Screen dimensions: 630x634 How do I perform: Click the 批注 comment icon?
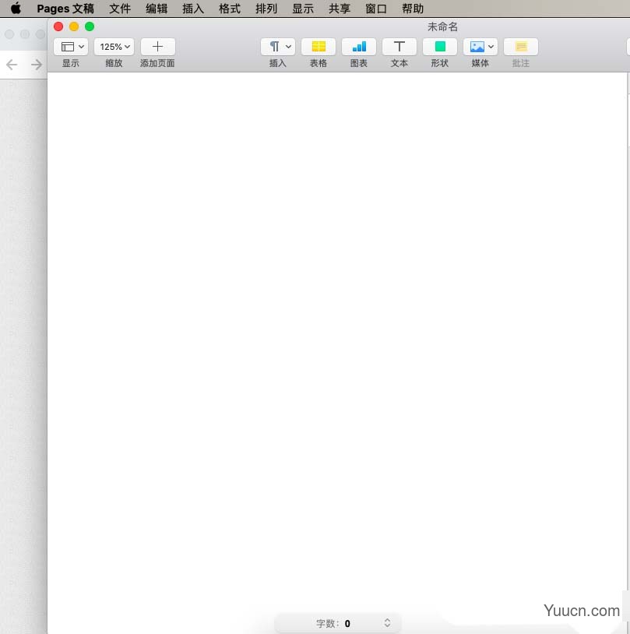pos(521,47)
